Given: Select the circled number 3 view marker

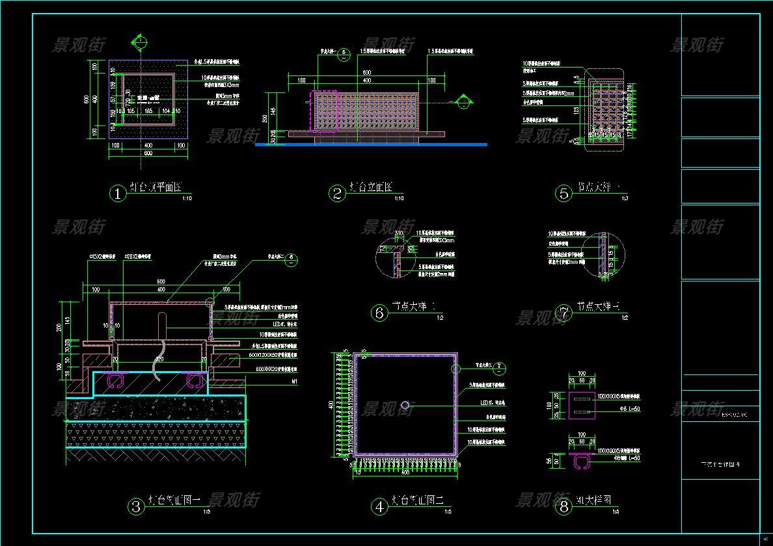Looking at the screenshot, I should click(136, 506).
